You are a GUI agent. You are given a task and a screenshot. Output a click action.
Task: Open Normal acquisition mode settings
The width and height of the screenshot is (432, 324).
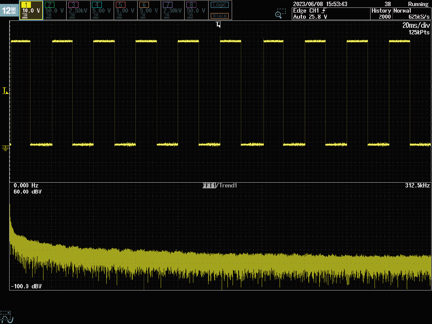pyautogui.click(x=402, y=10)
